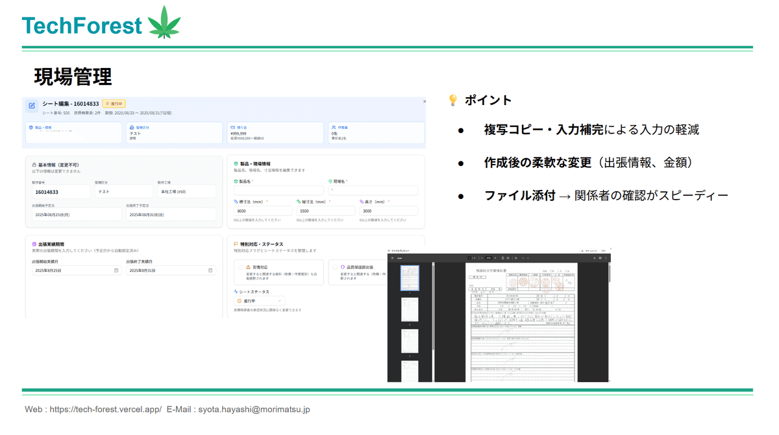Screen dimensions: 779x435
Task: Zoom in the PDF preview
Action: 496,258
